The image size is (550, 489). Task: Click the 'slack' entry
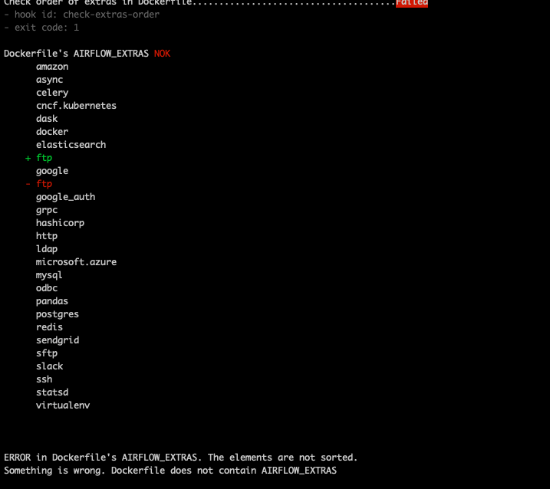(49, 366)
